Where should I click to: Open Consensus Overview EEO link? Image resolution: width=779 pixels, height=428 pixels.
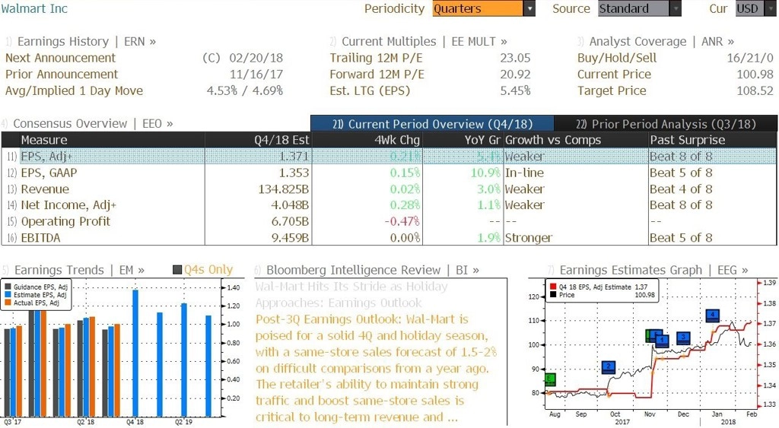87,124
